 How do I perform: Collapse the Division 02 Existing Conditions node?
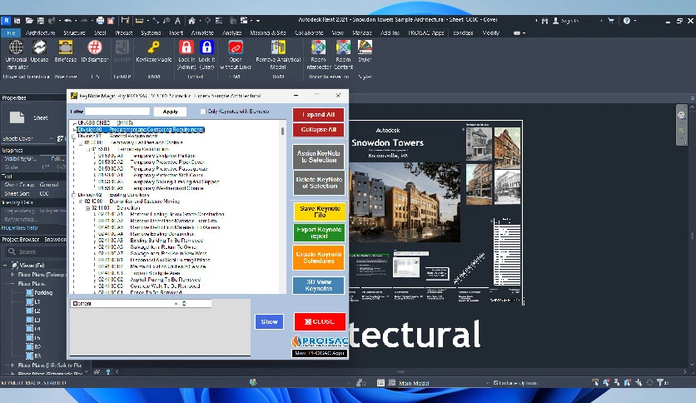click(74, 195)
